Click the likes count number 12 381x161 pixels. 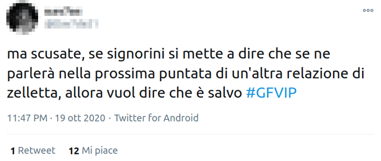[x=74, y=151]
